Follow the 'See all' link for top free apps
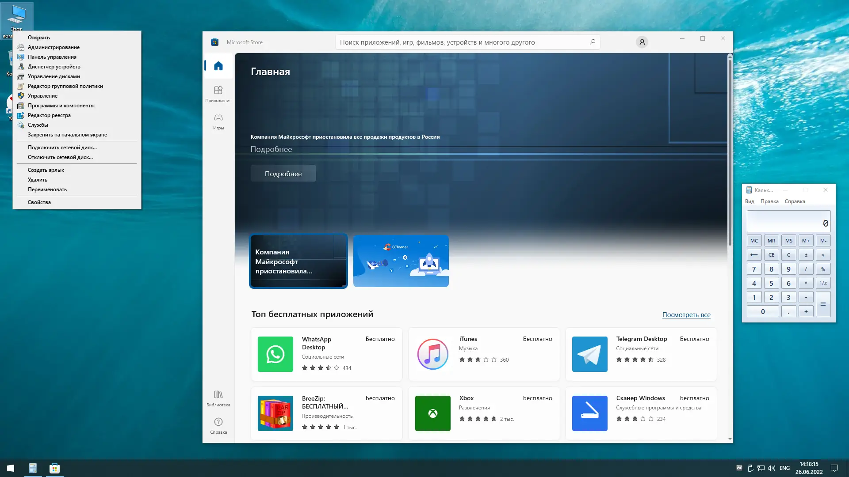This screenshot has width=849, height=477. [x=686, y=315]
